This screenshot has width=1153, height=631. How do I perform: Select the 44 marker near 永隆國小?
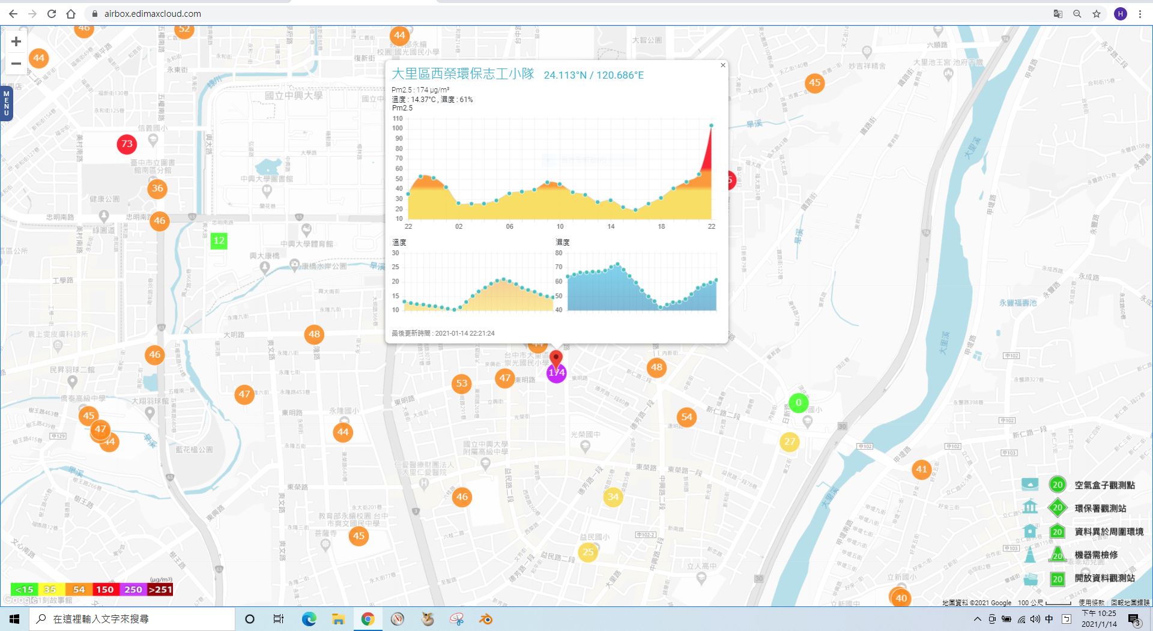[x=343, y=432]
